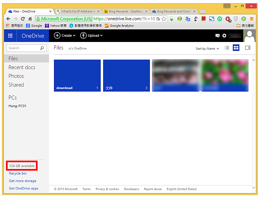This screenshot has width=259, height=197.
Task: Open a new browser tab
Action: click(203, 12)
